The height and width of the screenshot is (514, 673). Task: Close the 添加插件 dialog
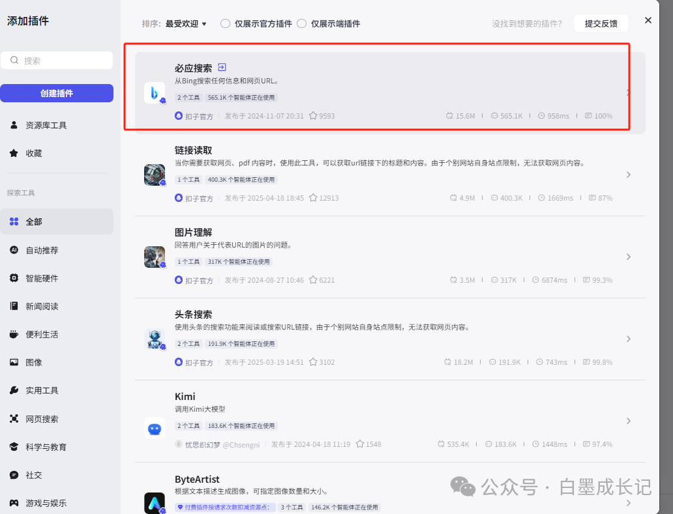pyautogui.click(x=648, y=20)
